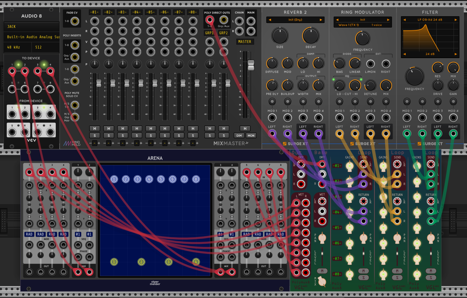The image size is (467, 298).
Task: Click the minus stepper under track 05
Action: tap(147, 143)
